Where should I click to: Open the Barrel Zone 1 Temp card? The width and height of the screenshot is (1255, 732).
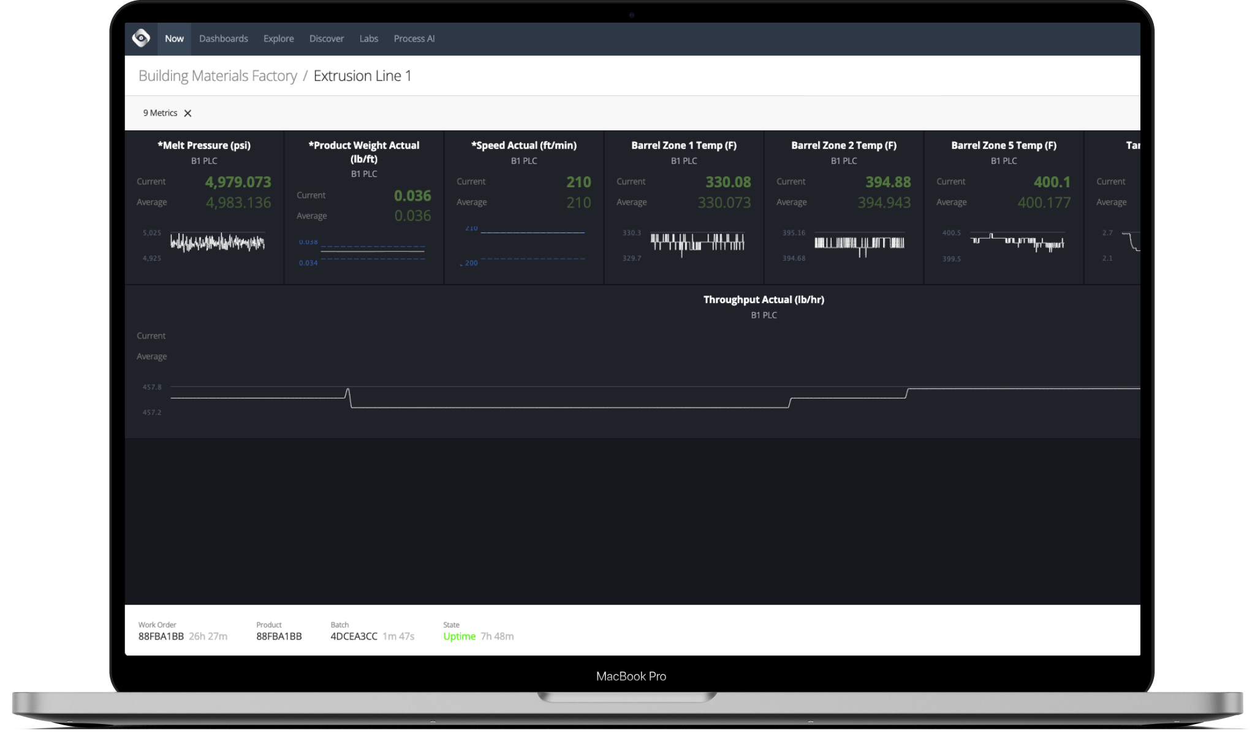point(683,208)
